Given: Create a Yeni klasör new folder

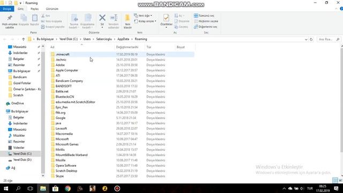Looking at the screenshot, I should pos(128,21).
